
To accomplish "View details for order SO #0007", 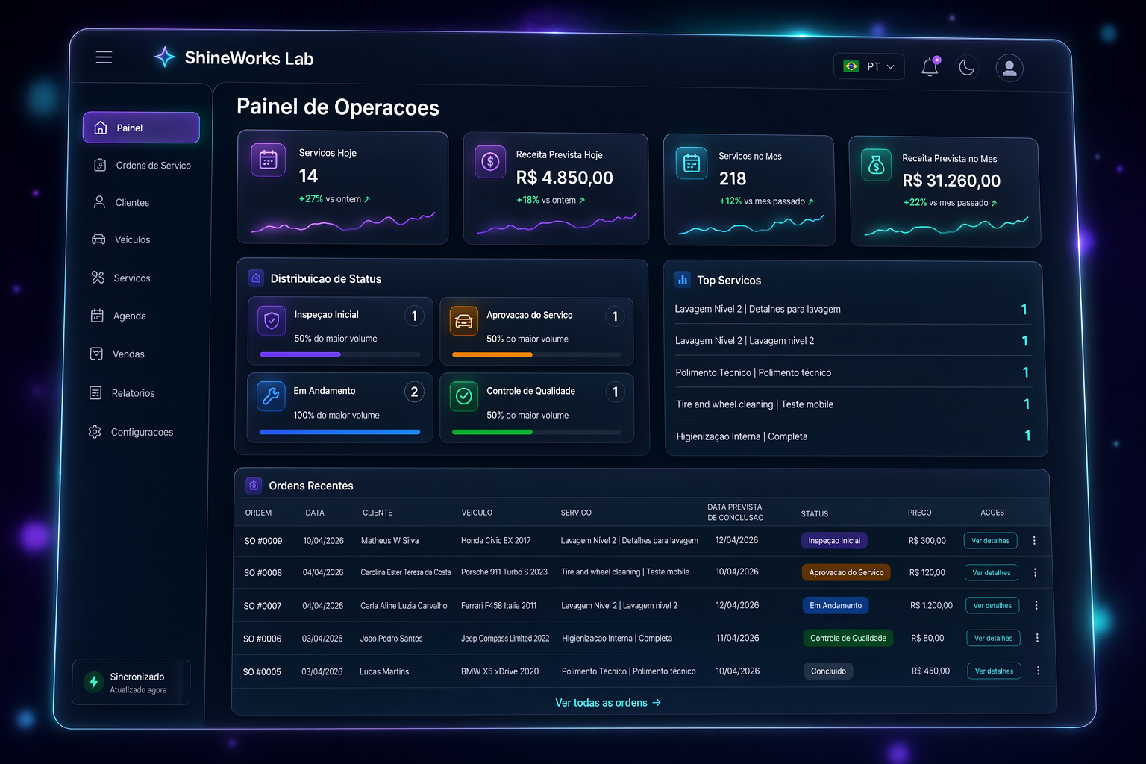I will (x=992, y=605).
